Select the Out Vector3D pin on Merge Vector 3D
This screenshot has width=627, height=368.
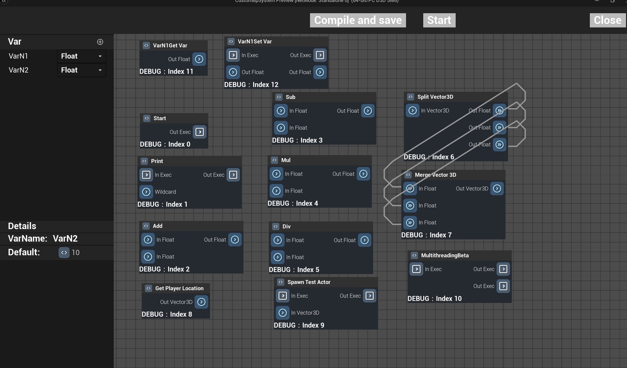click(497, 188)
